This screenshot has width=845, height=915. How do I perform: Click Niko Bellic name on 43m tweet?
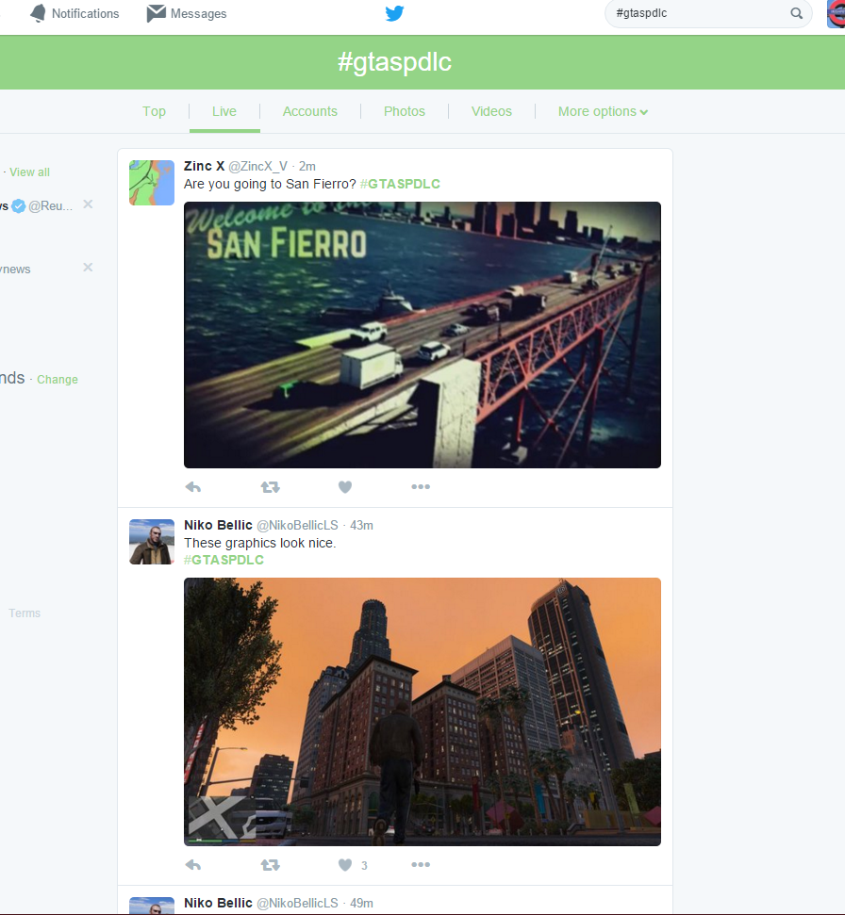218,525
